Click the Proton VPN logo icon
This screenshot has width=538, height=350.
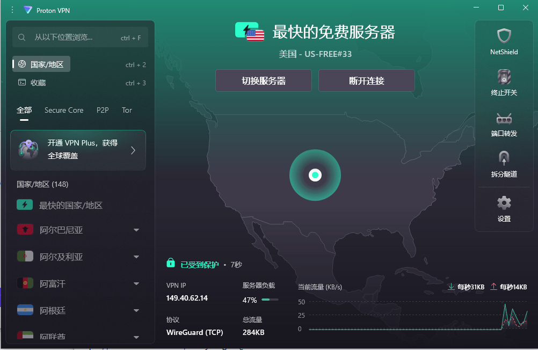(28, 10)
